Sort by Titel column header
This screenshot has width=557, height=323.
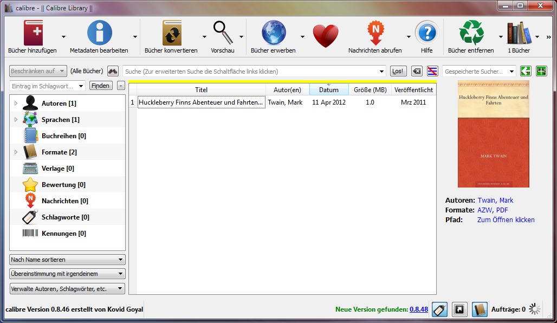coord(201,90)
